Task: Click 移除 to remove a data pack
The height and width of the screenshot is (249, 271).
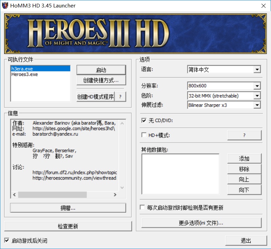Action: click(244, 169)
